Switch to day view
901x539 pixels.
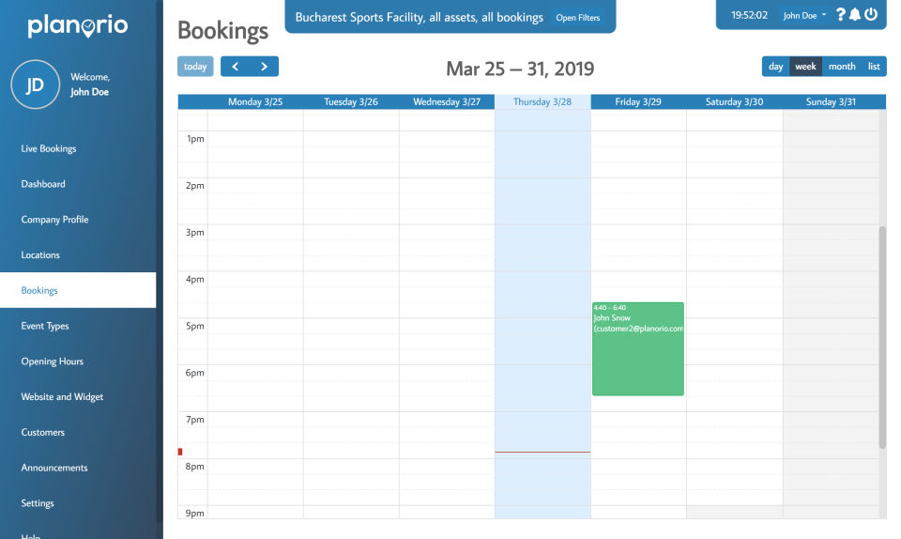point(776,67)
